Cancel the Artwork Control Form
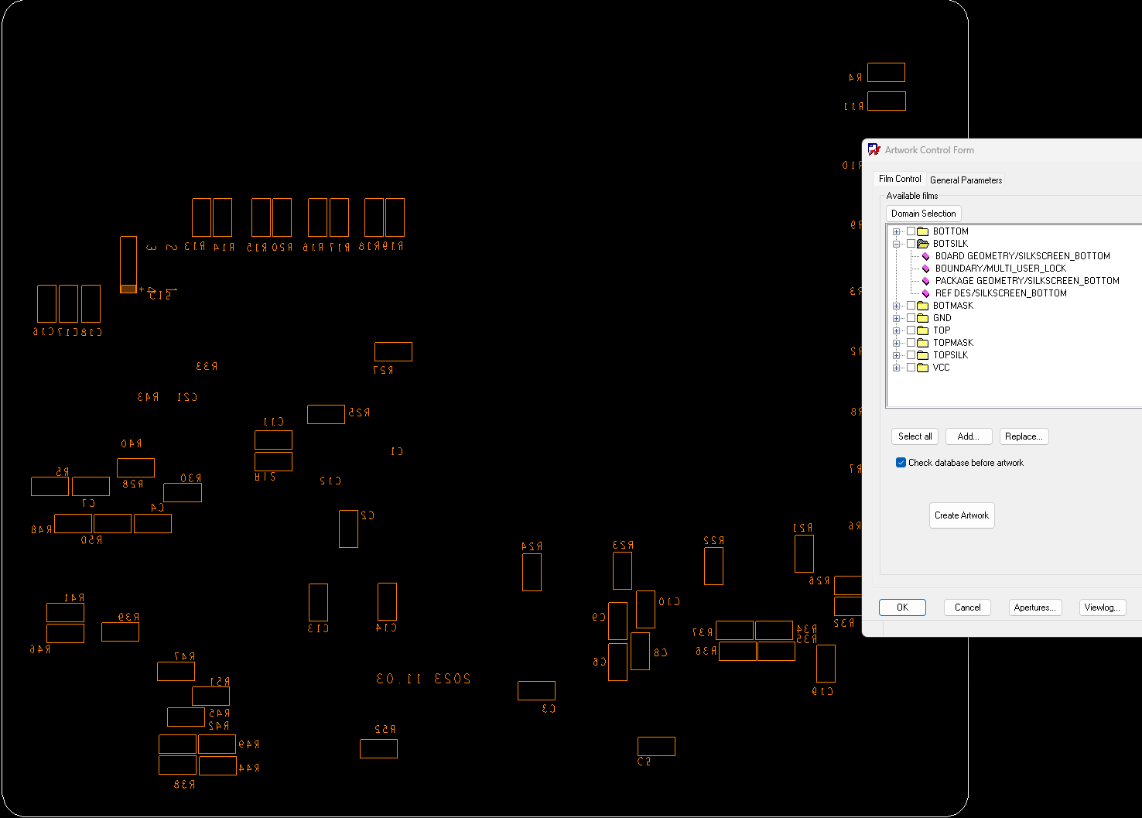 967,608
